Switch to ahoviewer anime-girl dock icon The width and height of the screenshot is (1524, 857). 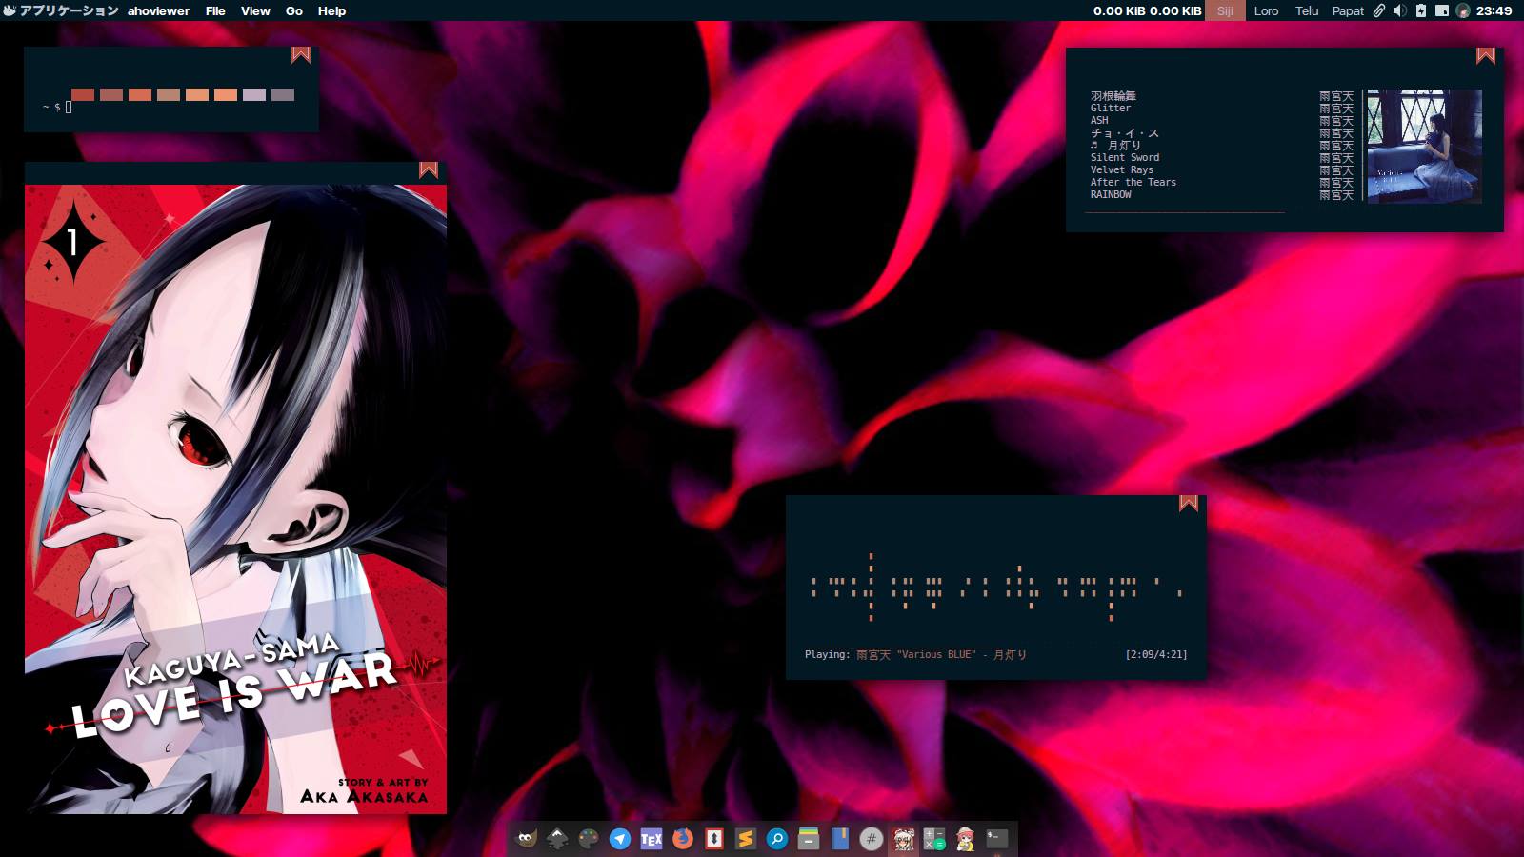(x=903, y=839)
